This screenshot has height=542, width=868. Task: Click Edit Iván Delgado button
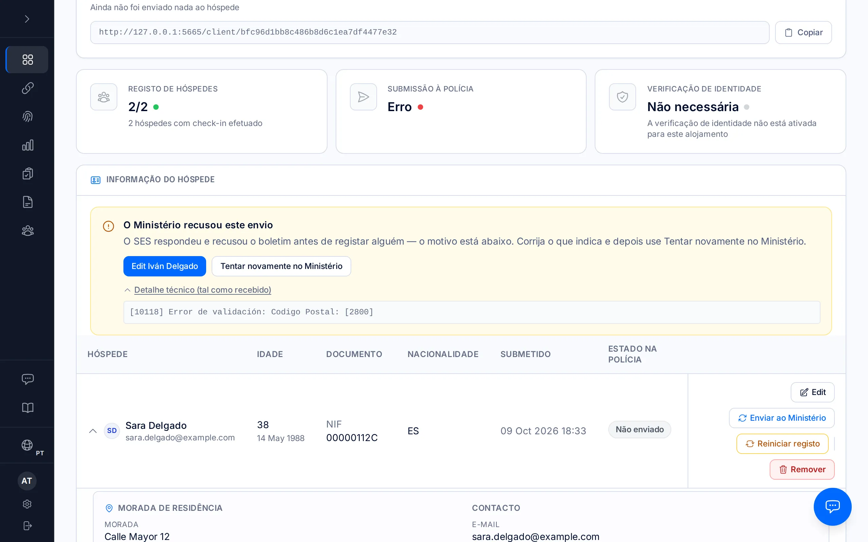pos(165,266)
